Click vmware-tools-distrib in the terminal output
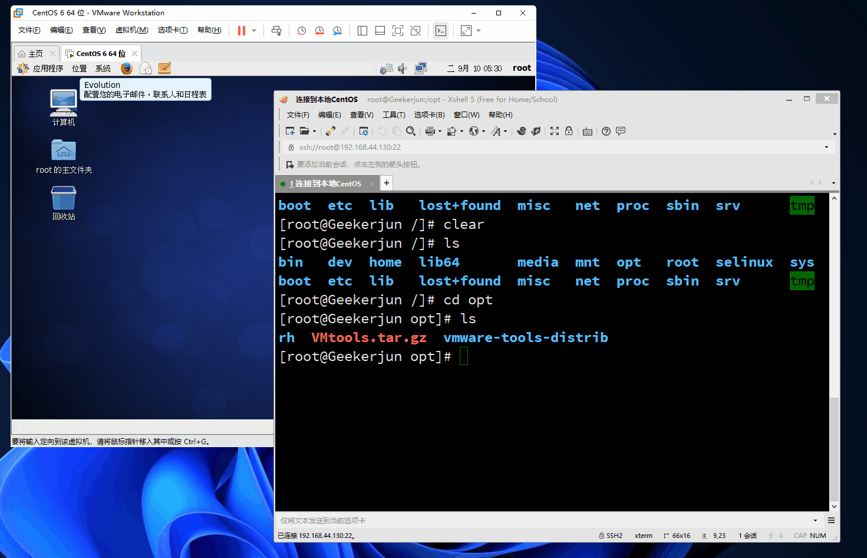 click(x=526, y=337)
